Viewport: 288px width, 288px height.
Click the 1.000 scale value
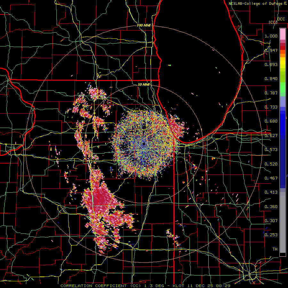pyautogui.click(x=271, y=36)
